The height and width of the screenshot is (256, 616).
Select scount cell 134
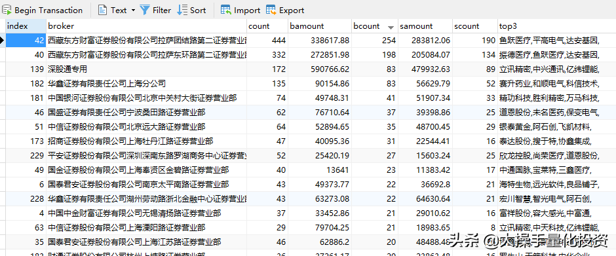tap(474, 55)
